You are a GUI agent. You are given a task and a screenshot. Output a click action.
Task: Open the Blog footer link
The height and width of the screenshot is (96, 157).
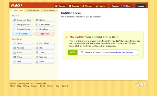coord(19,86)
